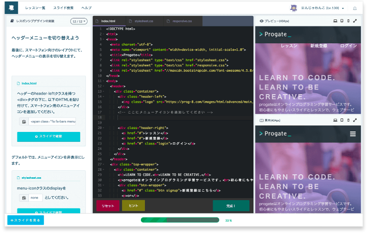The image size is (368, 234).
Task: Click the eye icon beside プレビュー
Action: pyautogui.click(x=261, y=21)
